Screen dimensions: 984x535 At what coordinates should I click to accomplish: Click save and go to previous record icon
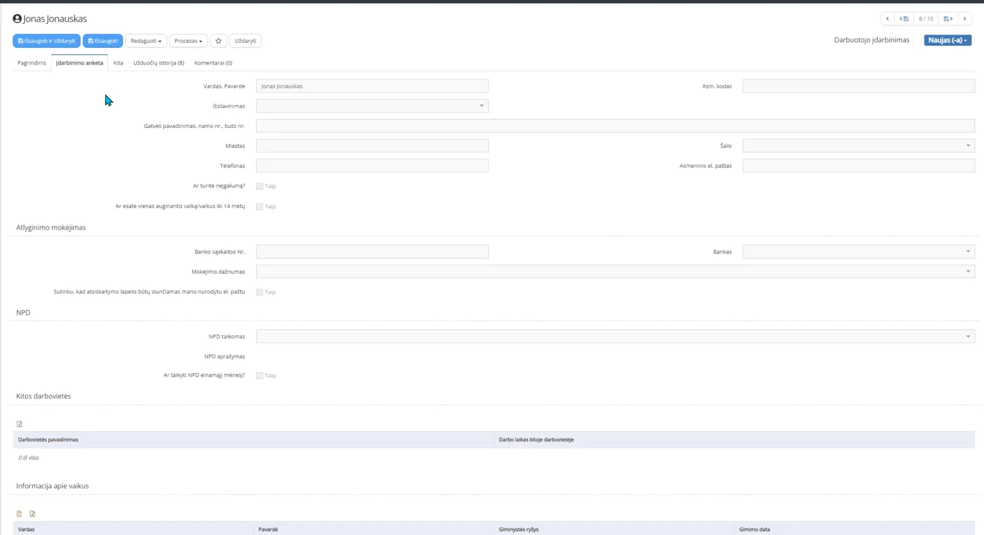pos(904,19)
